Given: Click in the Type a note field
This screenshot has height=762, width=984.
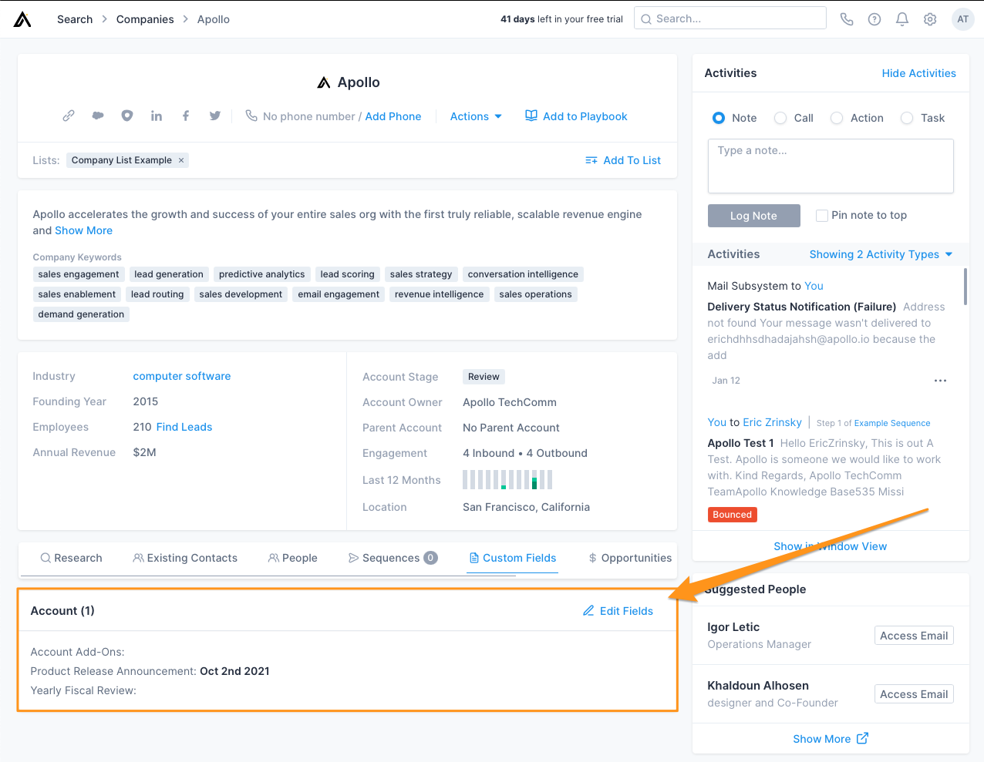Looking at the screenshot, I should pyautogui.click(x=831, y=166).
